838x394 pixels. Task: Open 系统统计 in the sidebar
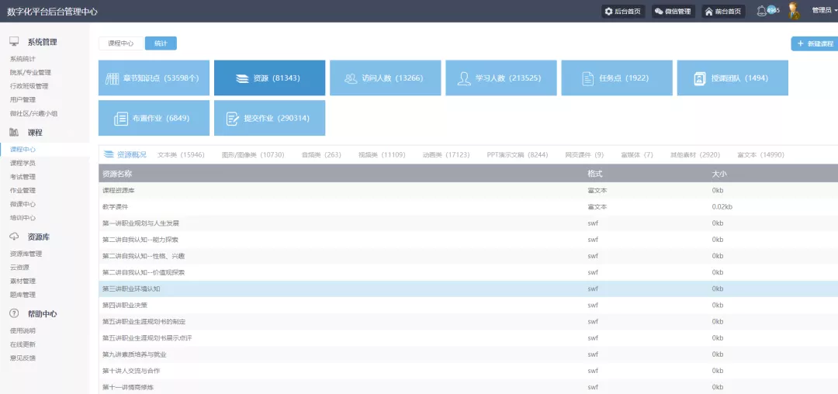[23, 59]
